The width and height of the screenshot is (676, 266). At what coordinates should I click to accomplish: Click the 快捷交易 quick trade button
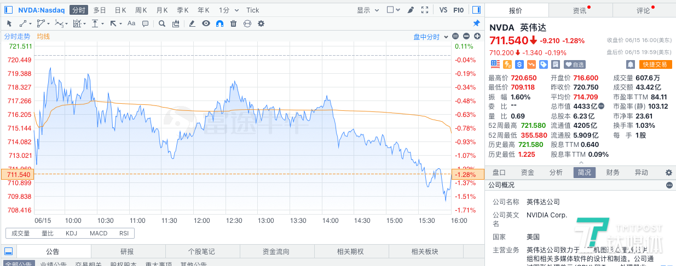click(x=656, y=64)
